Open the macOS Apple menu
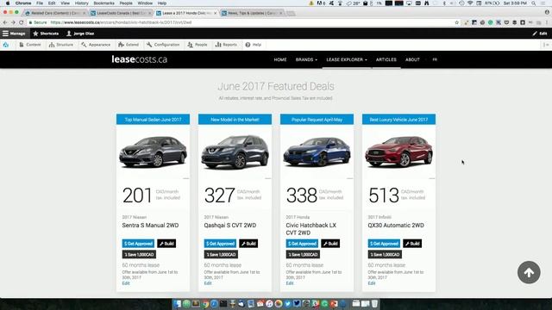552x310 pixels. 8,3
